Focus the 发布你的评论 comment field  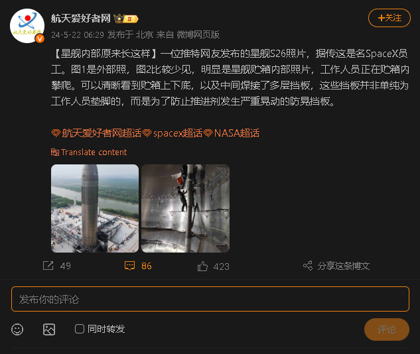(x=210, y=299)
